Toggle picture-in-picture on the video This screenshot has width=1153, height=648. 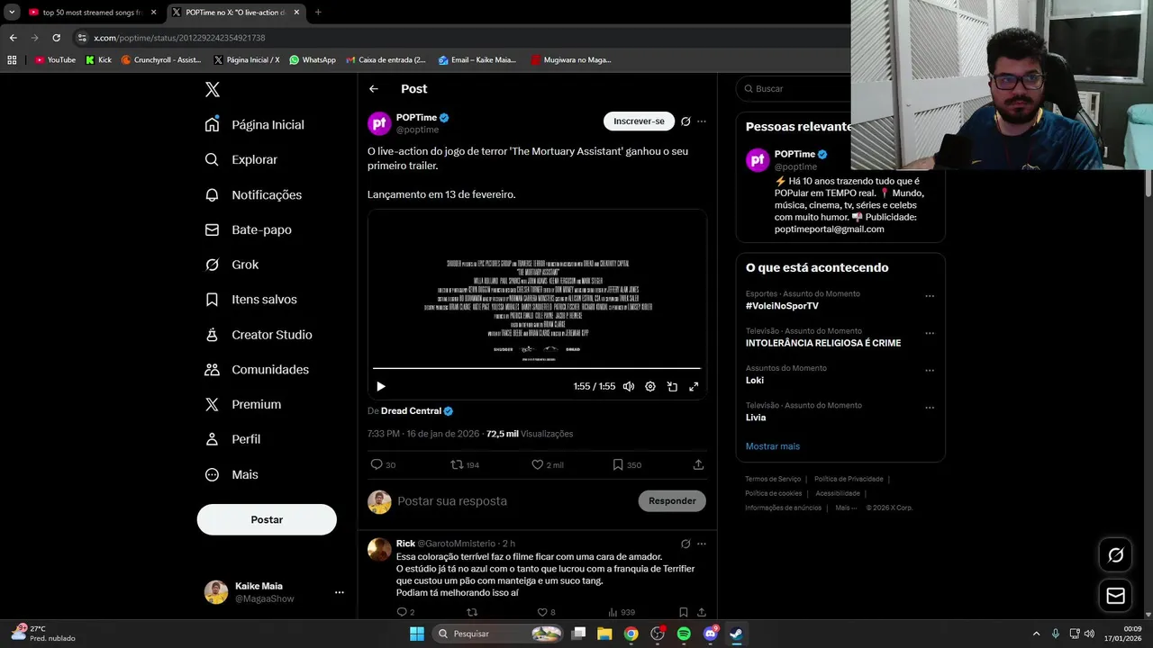(x=672, y=386)
